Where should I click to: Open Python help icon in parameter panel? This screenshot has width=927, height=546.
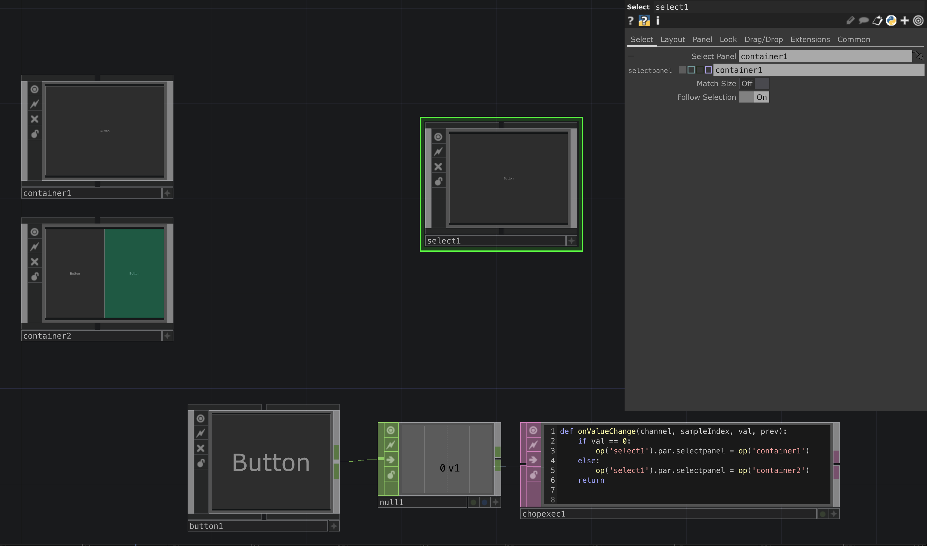click(x=644, y=21)
